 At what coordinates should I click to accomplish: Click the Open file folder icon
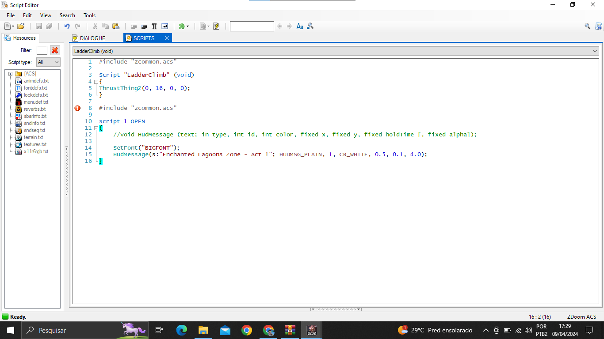(21, 26)
